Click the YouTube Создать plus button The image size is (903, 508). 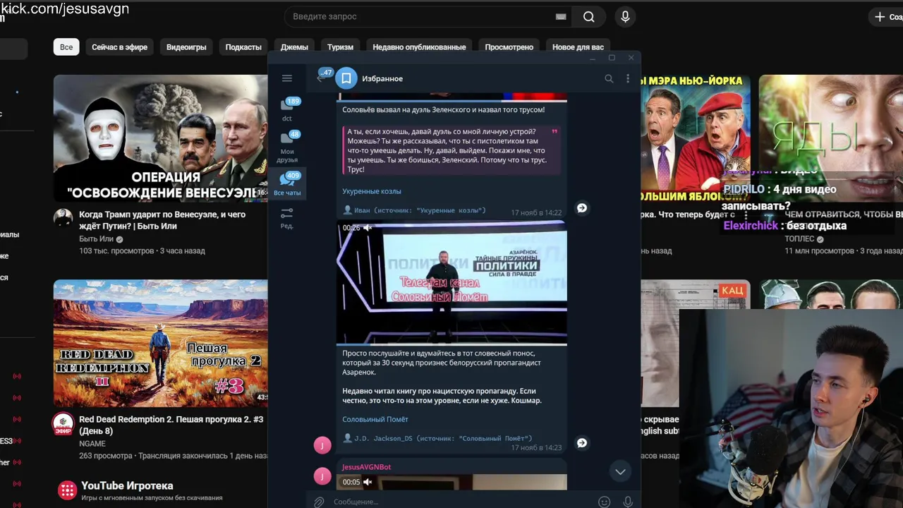point(887,16)
